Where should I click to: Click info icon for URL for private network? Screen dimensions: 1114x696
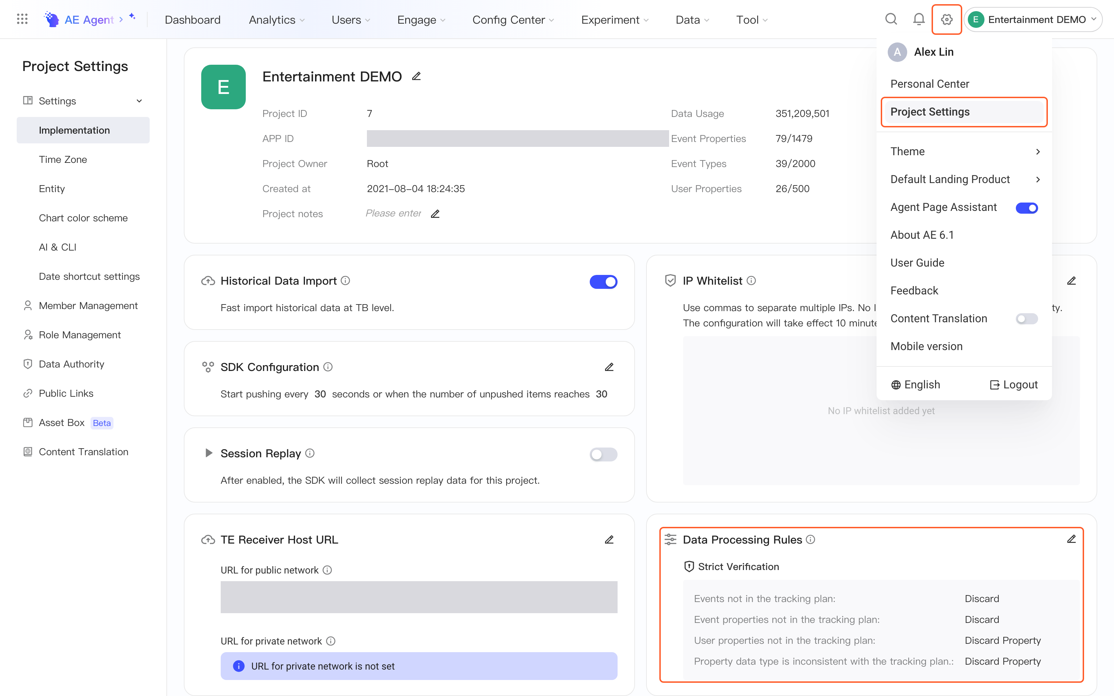point(330,641)
